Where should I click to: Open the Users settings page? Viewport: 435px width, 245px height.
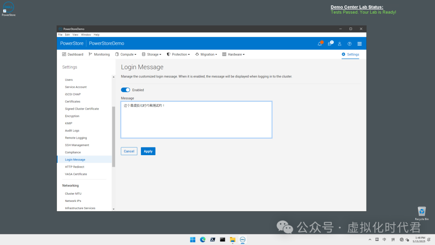coord(69,80)
